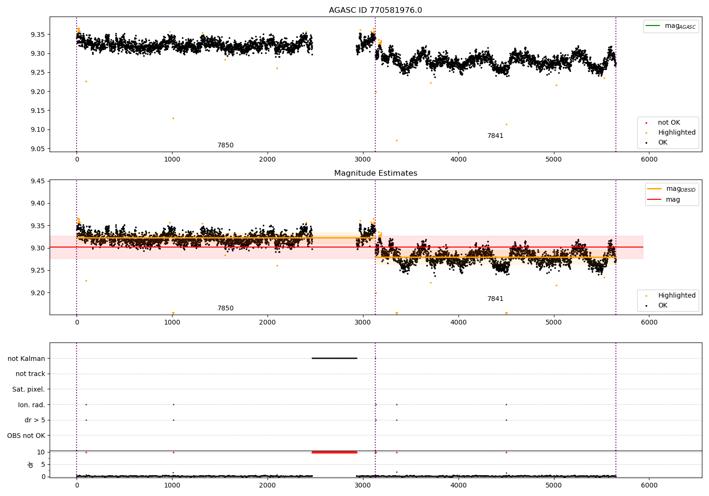Click the '4000' x-tick of the bottom plot
This screenshot has width=709, height=496.
click(x=458, y=485)
